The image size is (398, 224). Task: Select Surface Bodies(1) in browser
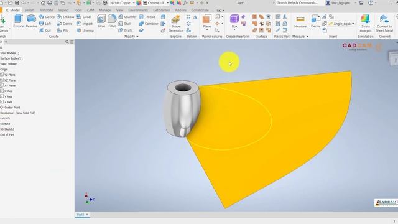[11, 58]
